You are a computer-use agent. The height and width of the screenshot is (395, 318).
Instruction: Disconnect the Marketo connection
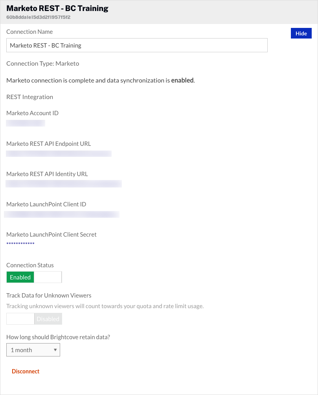tap(25, 371)
